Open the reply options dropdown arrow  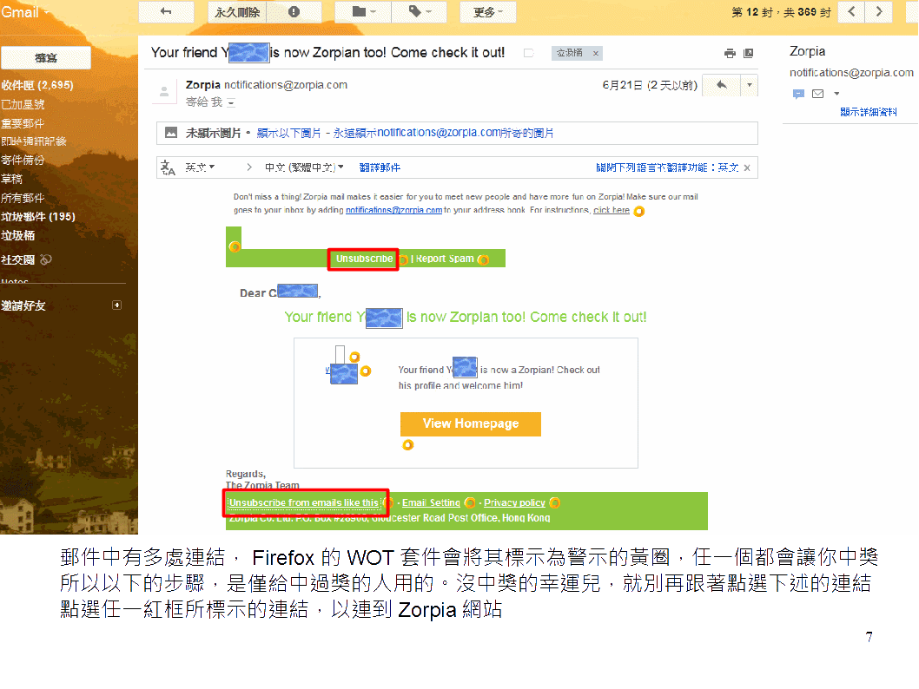click(x=749, y=85)
